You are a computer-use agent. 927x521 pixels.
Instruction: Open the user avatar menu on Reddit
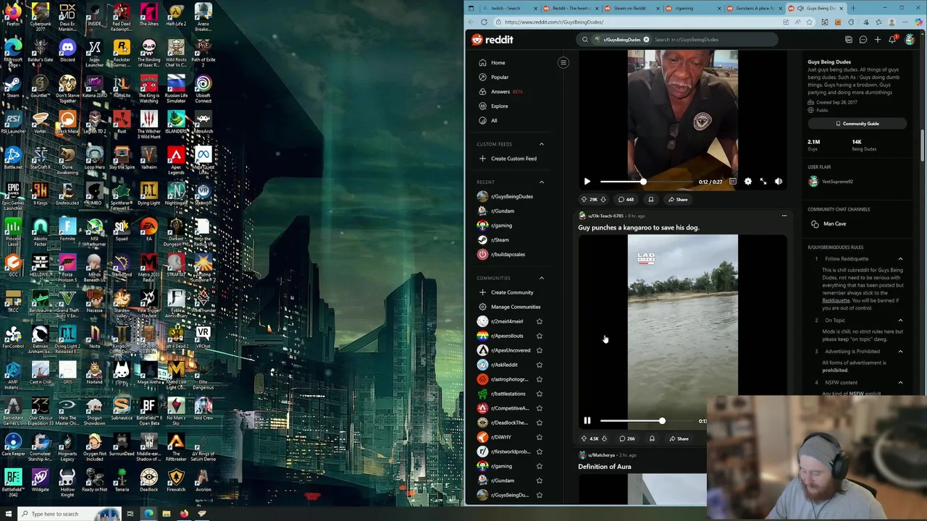coord(910,40)
